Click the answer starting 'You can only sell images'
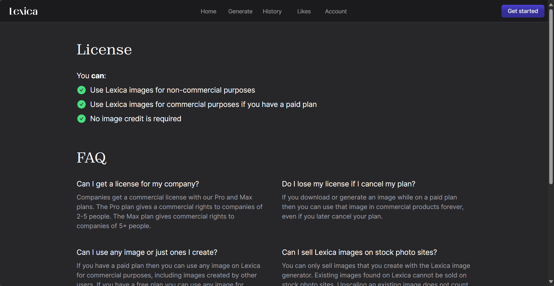This screenshot has height=286, width=554. [376, 275]
